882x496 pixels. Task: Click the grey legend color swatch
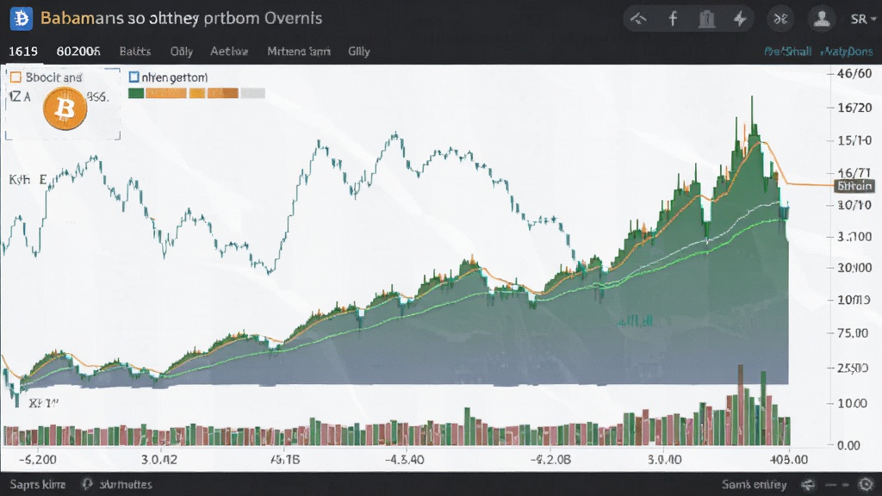click(252, 93)
